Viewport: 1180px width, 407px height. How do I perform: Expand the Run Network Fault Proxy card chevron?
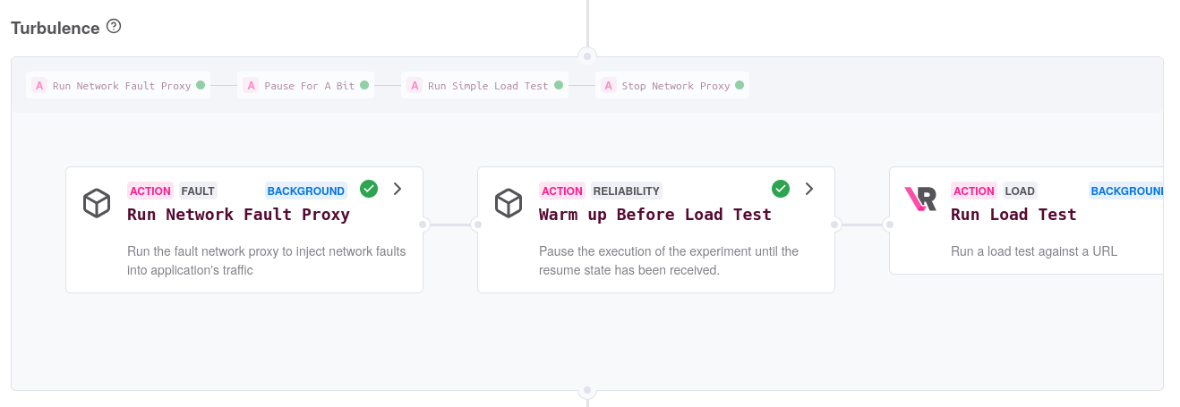click(398, 189)
